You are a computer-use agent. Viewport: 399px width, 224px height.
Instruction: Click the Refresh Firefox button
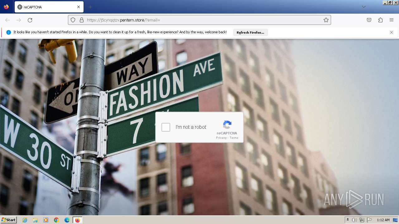coord(250,32)
